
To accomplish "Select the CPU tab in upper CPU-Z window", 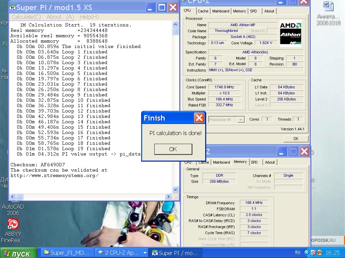I will [x=187, y=10].
